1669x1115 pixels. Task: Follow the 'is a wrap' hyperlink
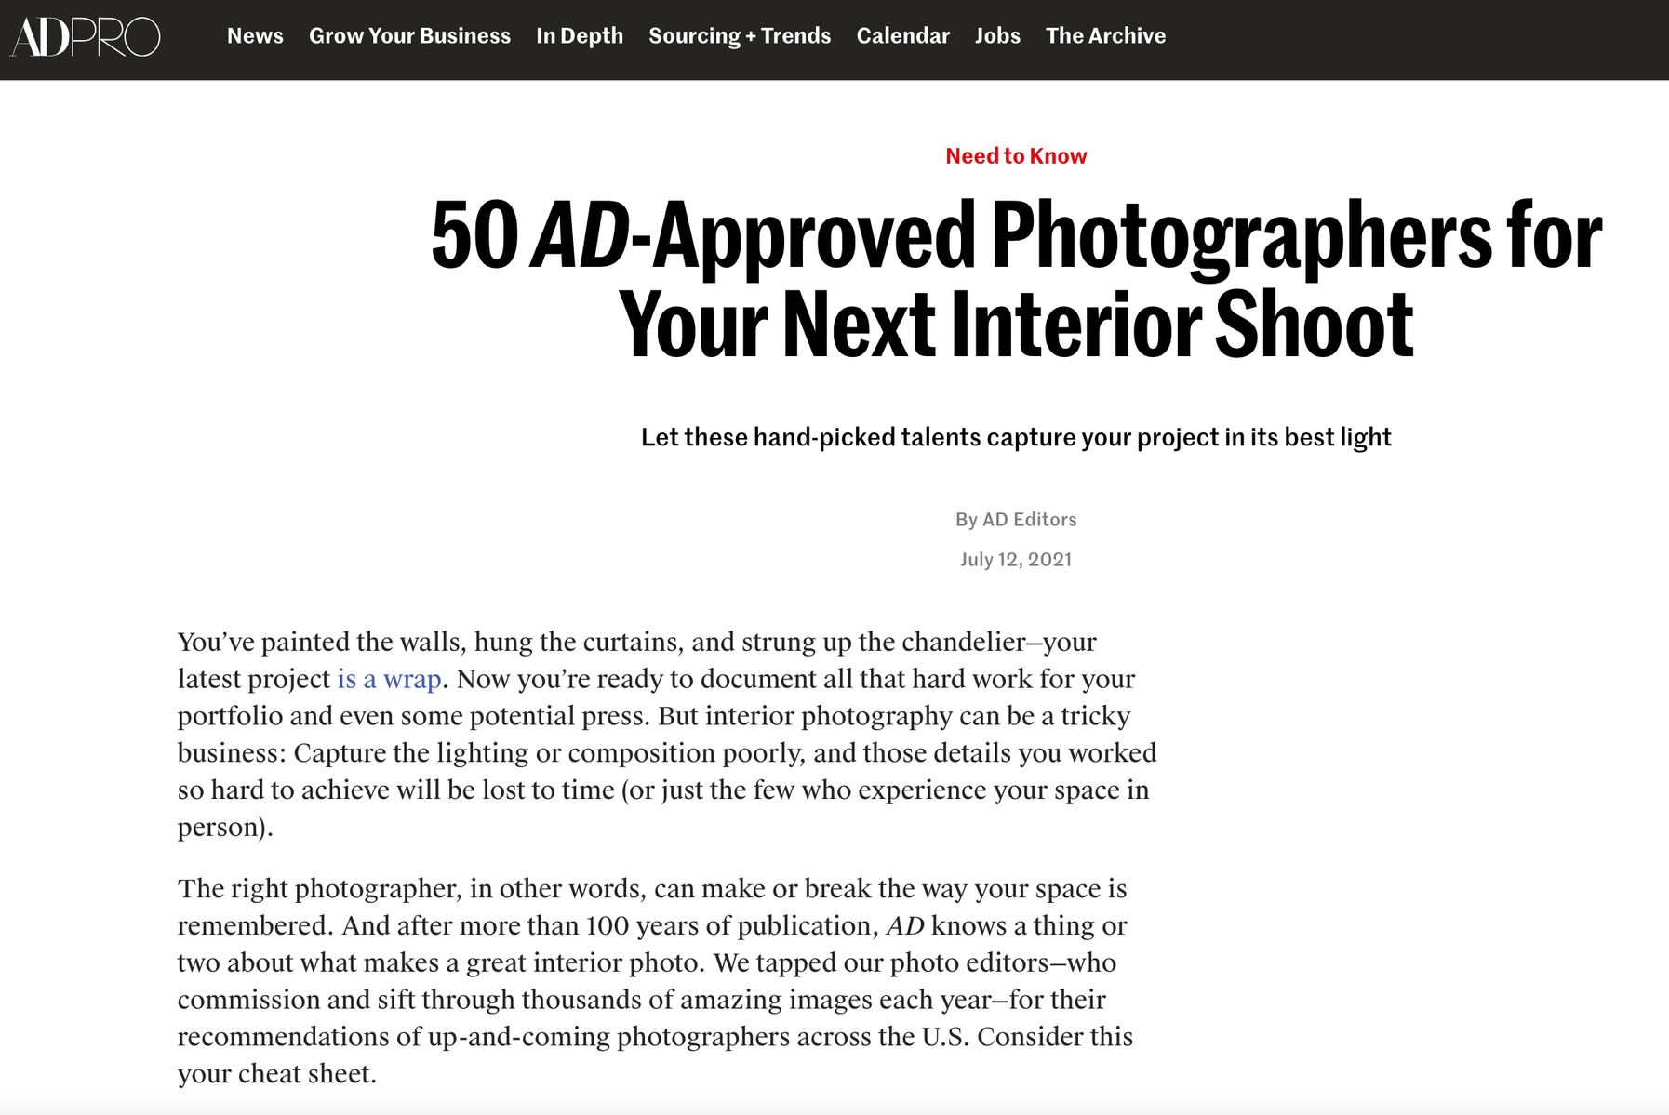pyautogui.click(x=389, y=679)
